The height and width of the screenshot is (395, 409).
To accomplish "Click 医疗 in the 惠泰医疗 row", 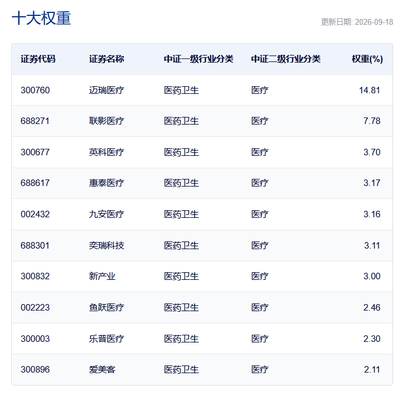I will pos(260,183).
